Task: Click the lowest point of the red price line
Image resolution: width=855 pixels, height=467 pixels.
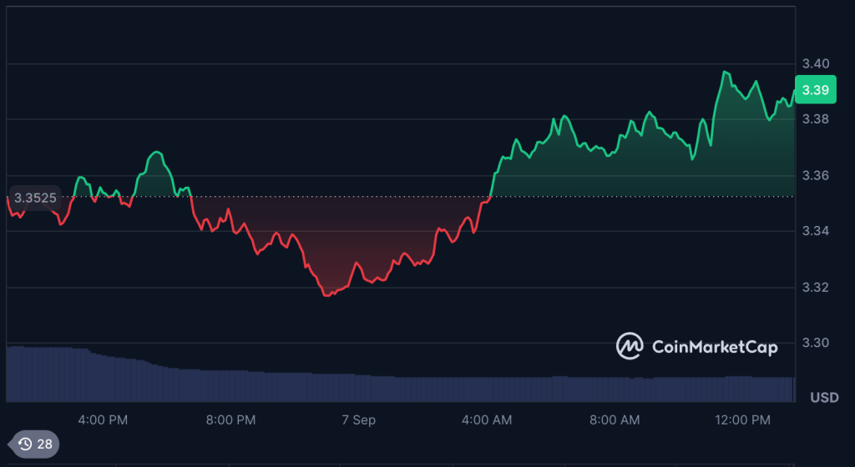Action: (326, 295)
